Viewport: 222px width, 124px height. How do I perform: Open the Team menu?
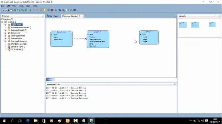pyautogui.click(x=21, y=6)
